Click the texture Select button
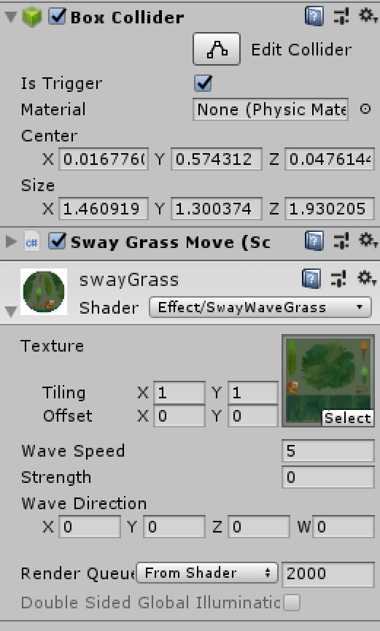 pyautogui.click(x=348, y=418)
